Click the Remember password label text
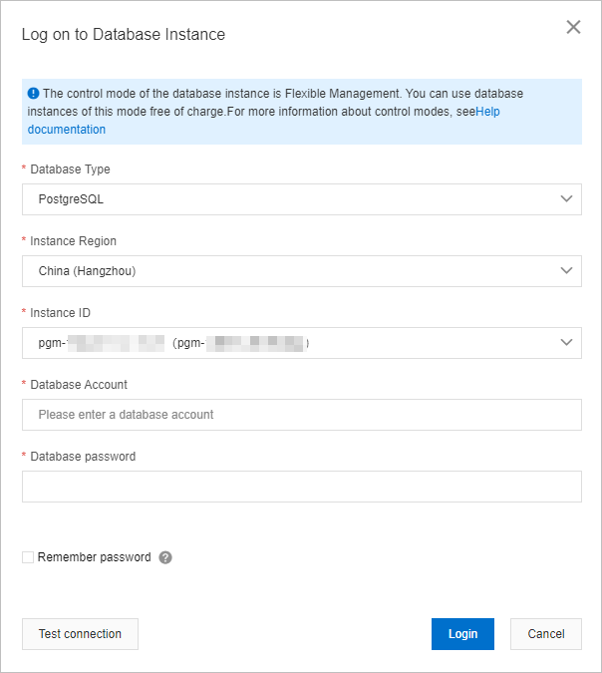 click(x=94, y=557)
